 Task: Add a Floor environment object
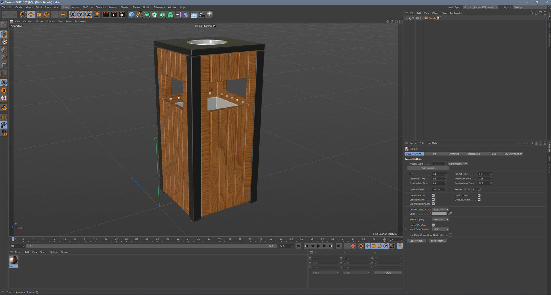[x=194, y=14]
